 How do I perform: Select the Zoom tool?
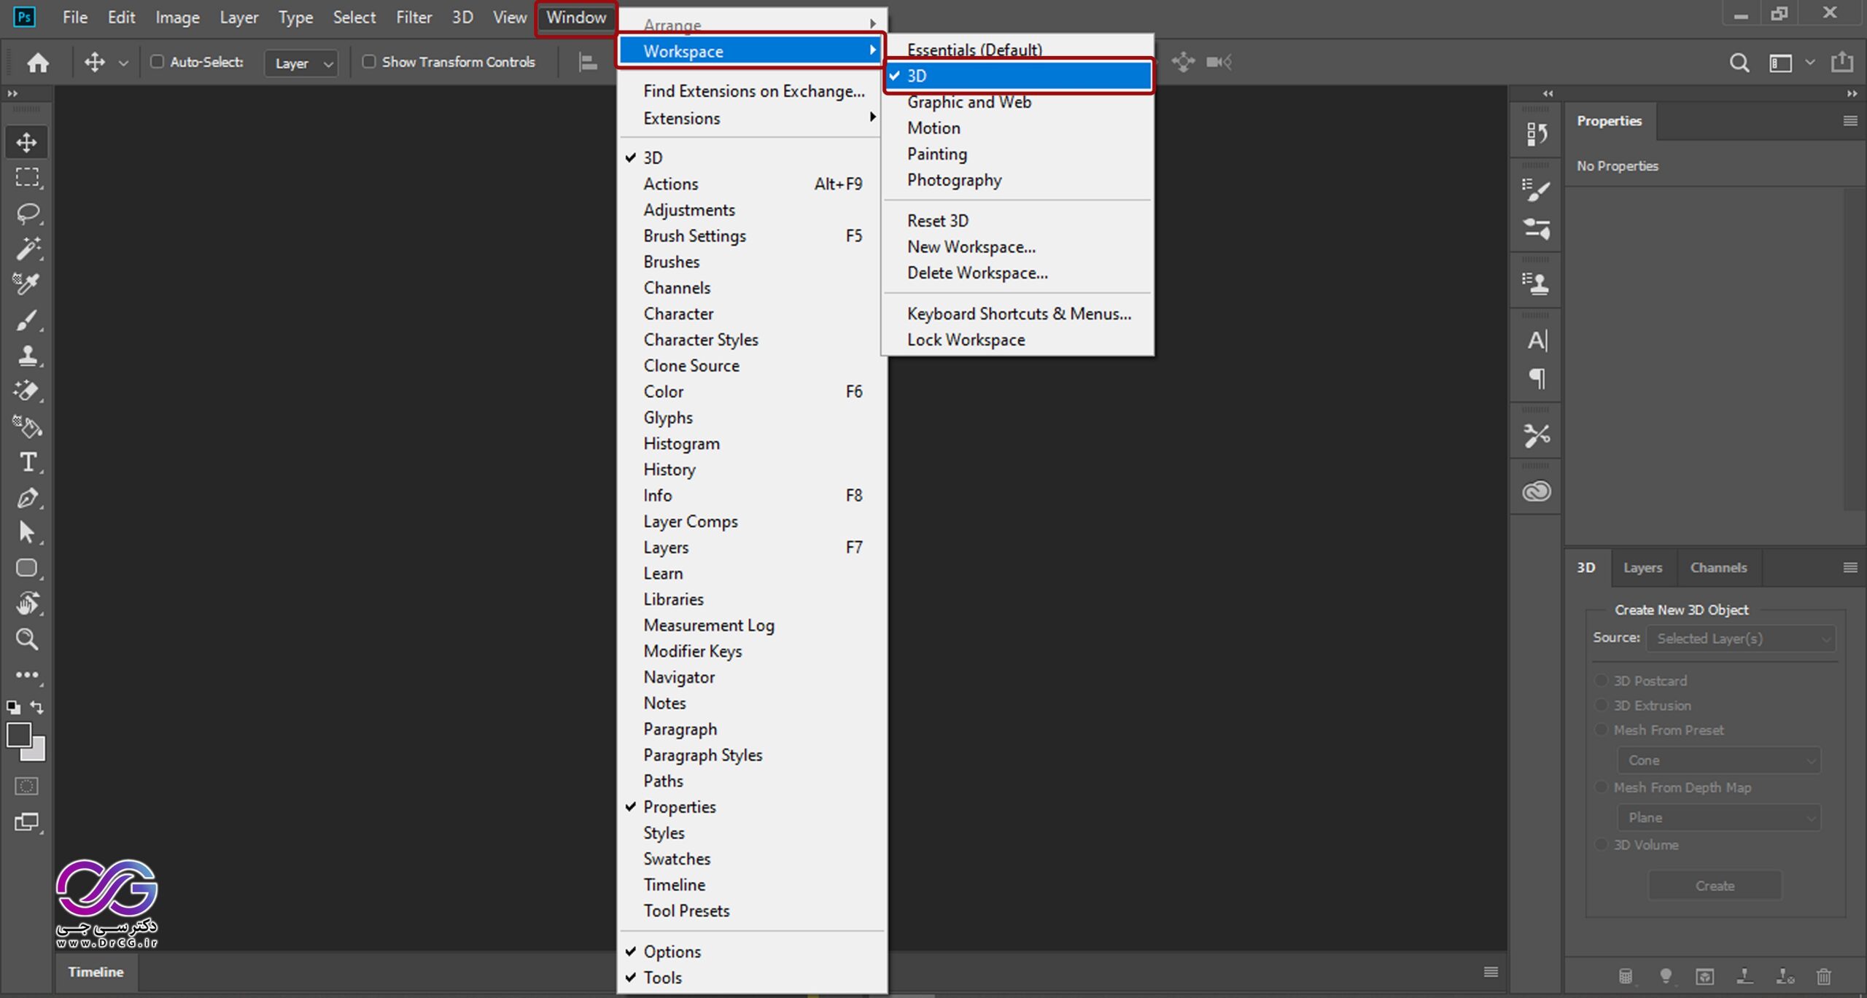click(x=27, y=639)
